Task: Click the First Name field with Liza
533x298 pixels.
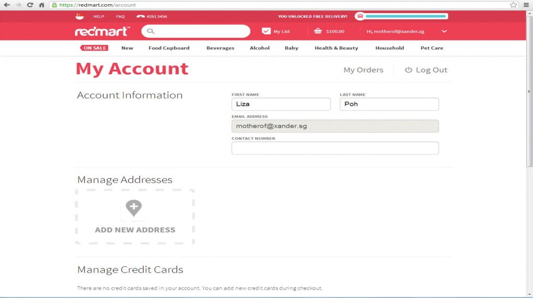Action: tap(281, 104)
